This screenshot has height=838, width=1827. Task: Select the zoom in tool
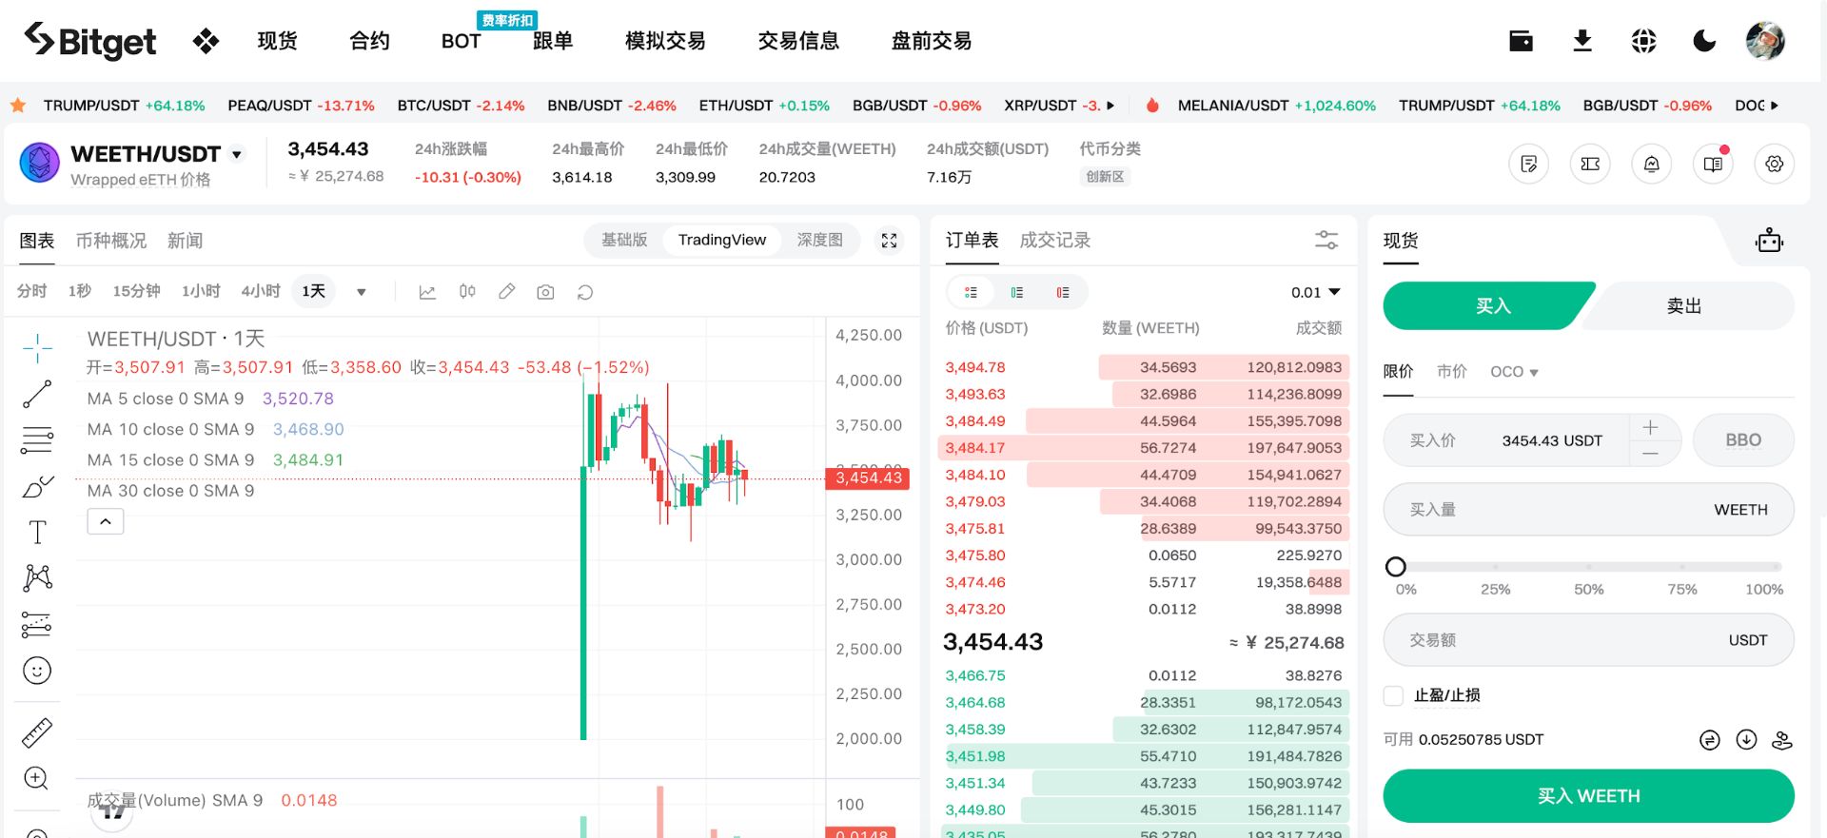(x=37, y=778)
